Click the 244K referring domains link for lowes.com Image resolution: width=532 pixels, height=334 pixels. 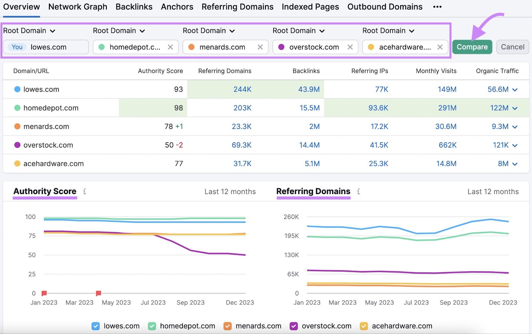[x=243, y=89]
